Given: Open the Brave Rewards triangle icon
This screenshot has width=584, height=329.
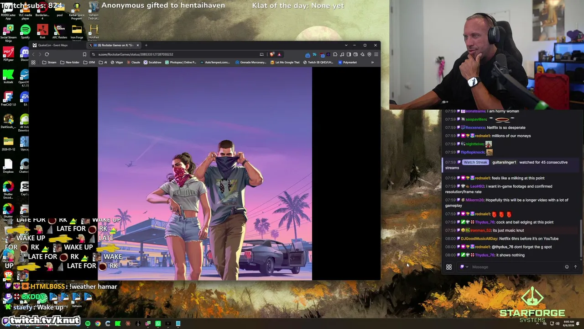Looking at the screenshot, I should click(279, 54).
